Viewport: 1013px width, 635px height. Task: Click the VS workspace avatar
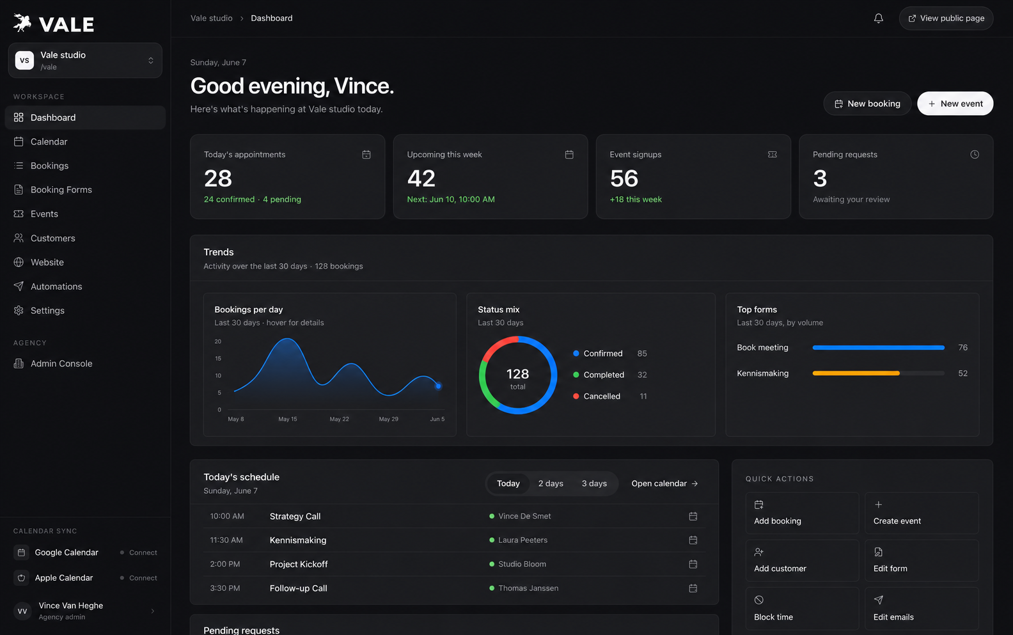(x=24, y=61)
